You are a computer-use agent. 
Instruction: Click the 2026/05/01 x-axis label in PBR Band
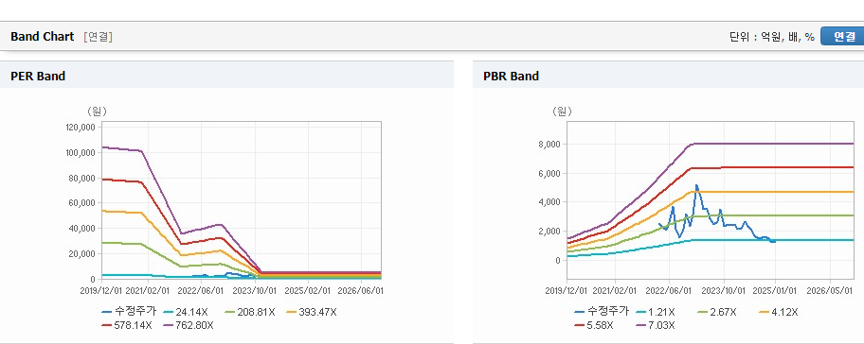(829, 290)
